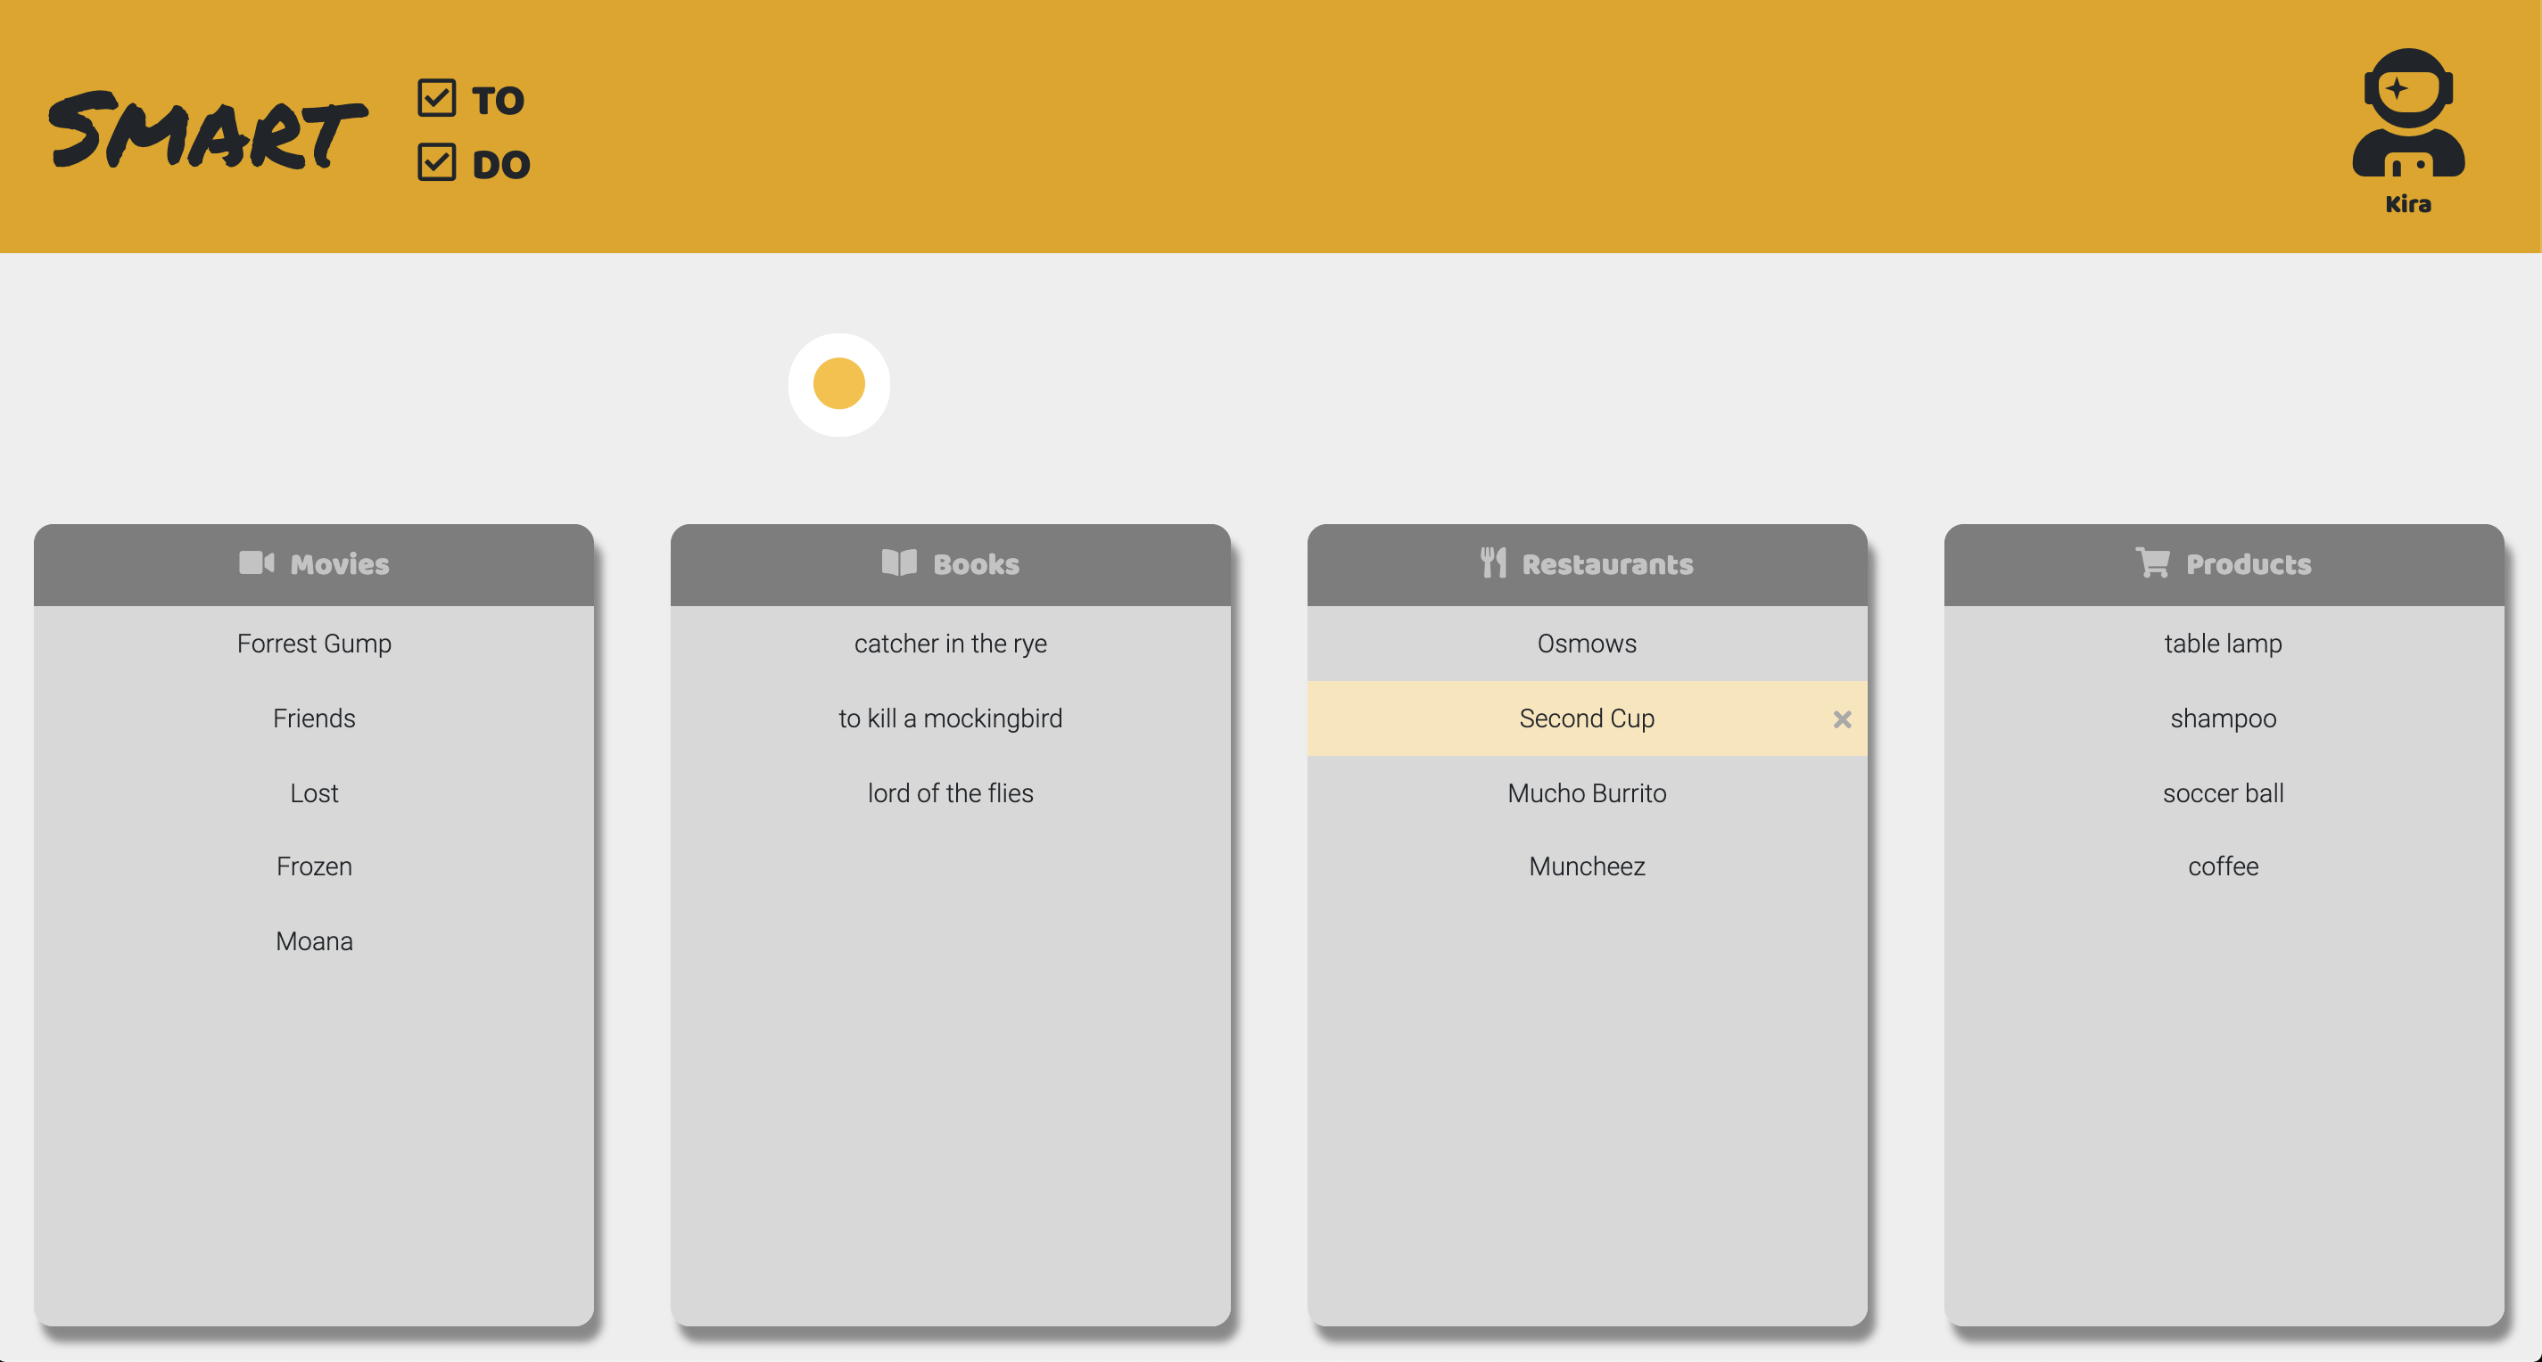2542x1362 pixels.
Task: Open to kill a mockingbird book item
Action: click(950, 719)
